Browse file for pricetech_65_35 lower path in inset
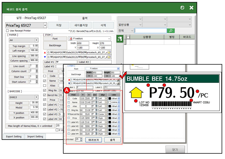 click(118, 83)
